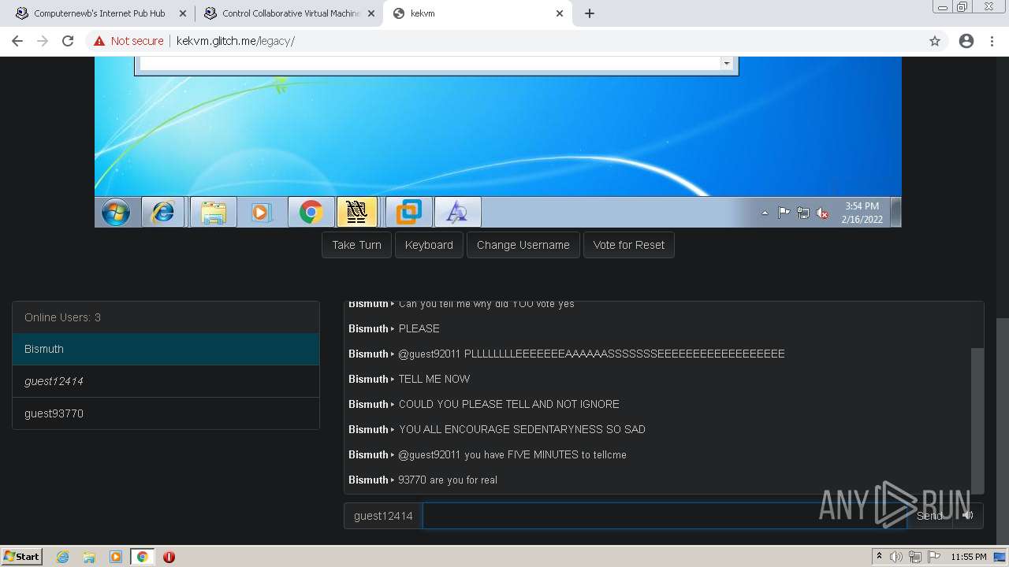Viewport: 1009px width, 567px height.
Task: Open the VMware icon in VM taskbar
Action: pos(408,212)
